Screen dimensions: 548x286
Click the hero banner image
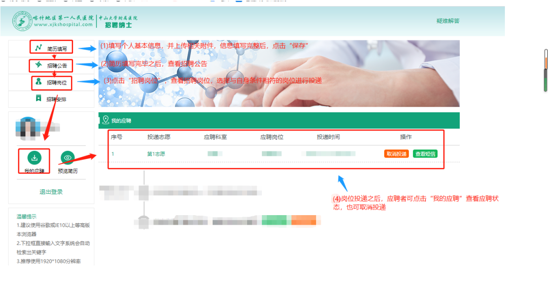point(279,73)
